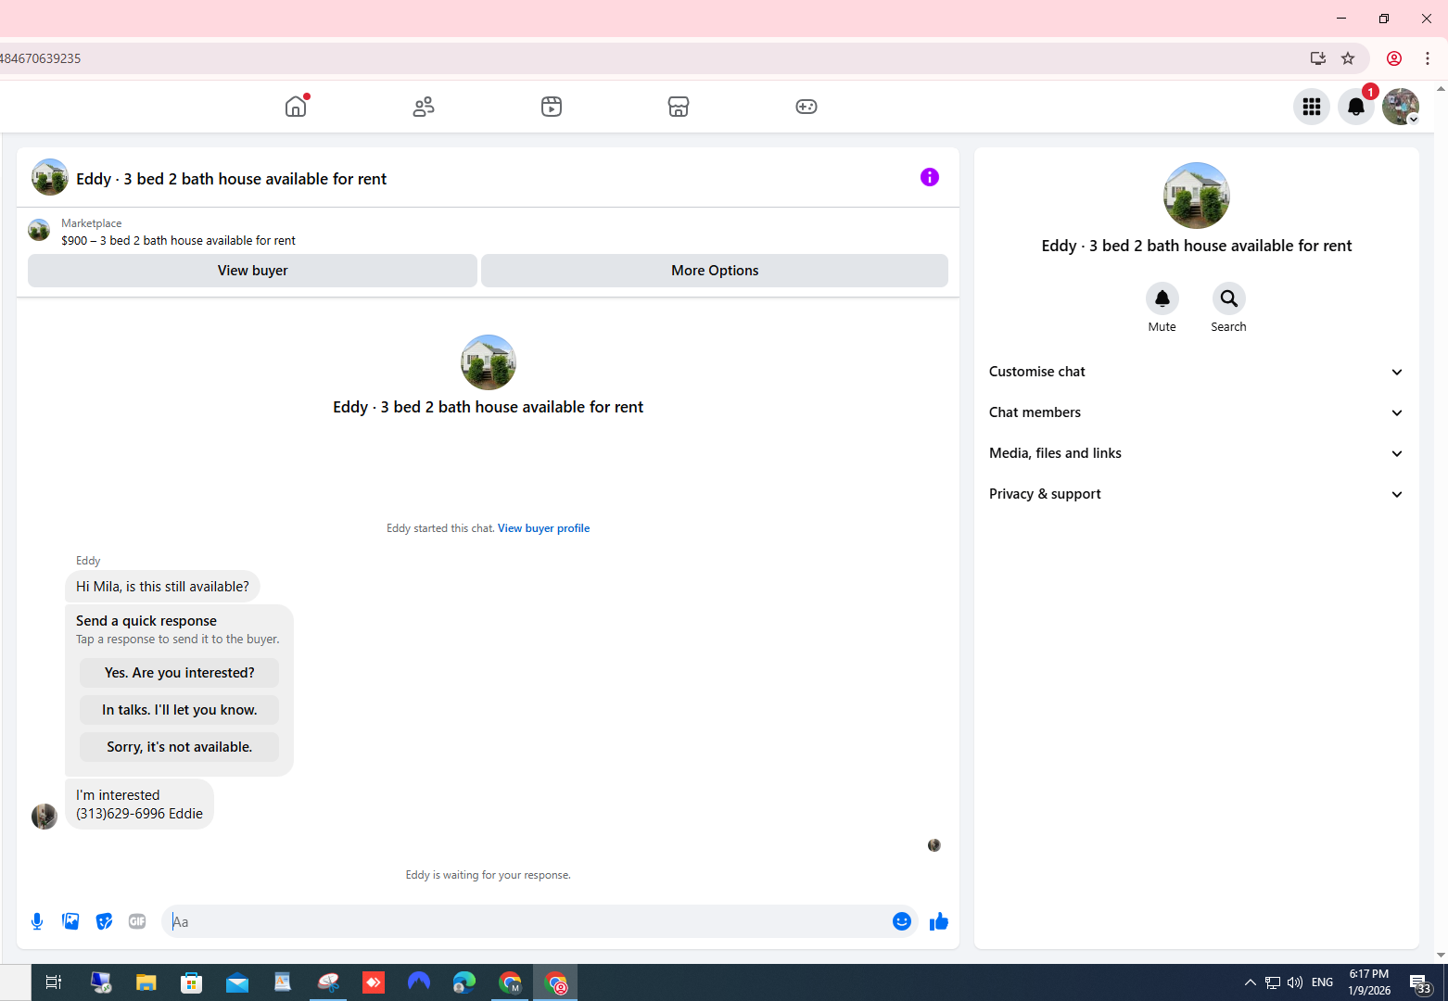Open the notifications bell icon

point(1356,107)
